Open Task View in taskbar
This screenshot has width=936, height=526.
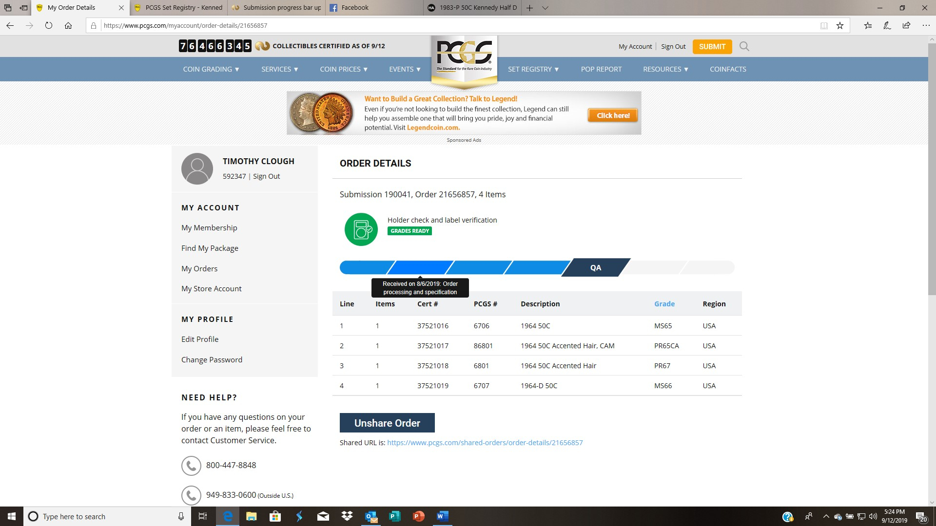click(x=203, y=516)
